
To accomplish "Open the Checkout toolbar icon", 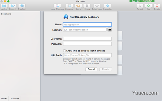I will tap(22, 6).
